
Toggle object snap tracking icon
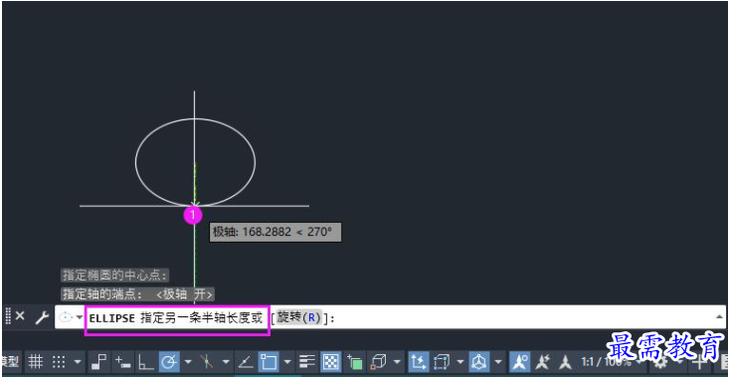(246, 362)
